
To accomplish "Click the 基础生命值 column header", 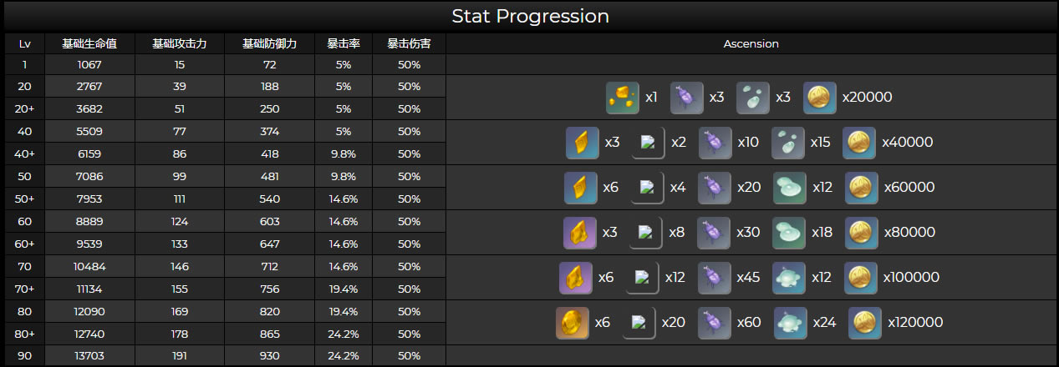I will pyautogui.click(x=89, y=43).
